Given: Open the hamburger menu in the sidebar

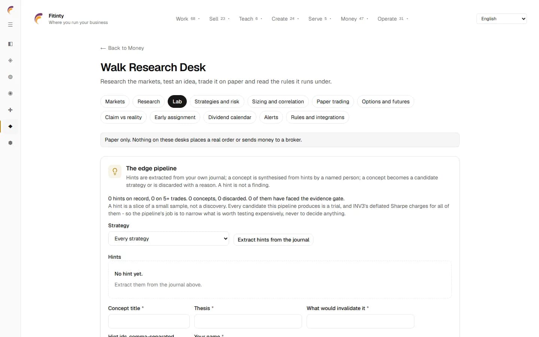Looking at the screenshot, I should point(10,25).
